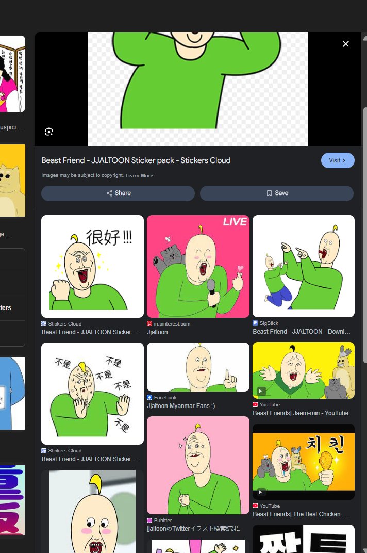
Task: Click the large green character preview image
Action: pyautogui.click(x=198, y=89)
